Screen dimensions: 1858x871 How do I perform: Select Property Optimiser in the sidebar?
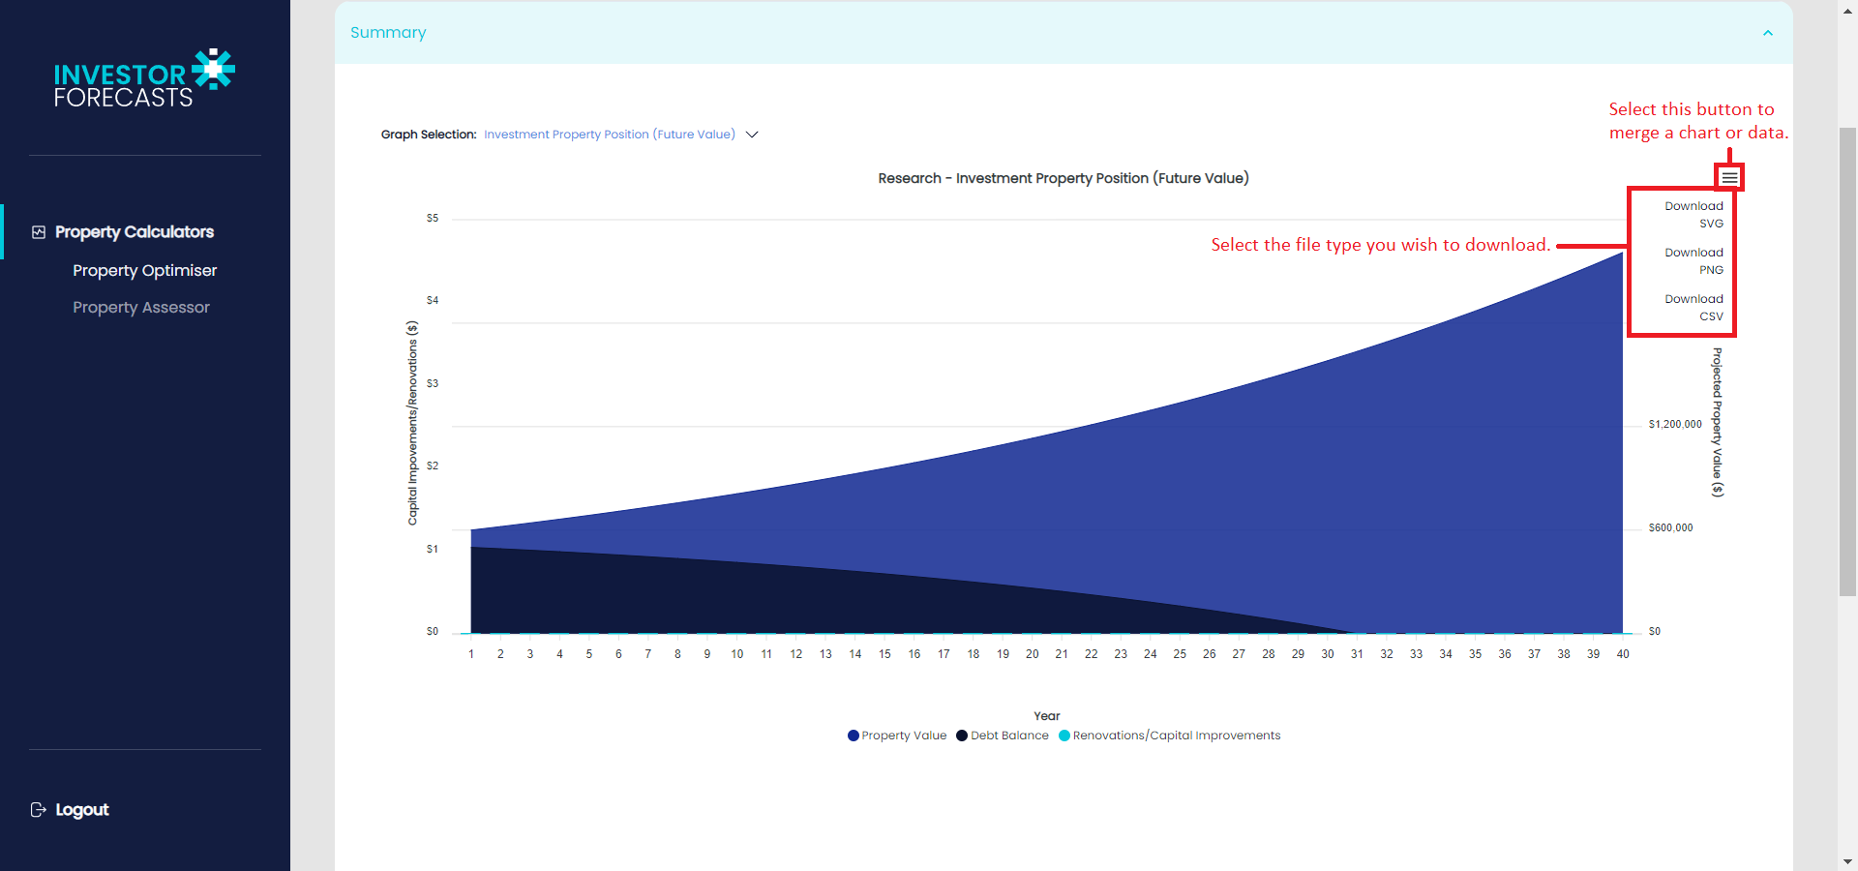click(145, 270)
